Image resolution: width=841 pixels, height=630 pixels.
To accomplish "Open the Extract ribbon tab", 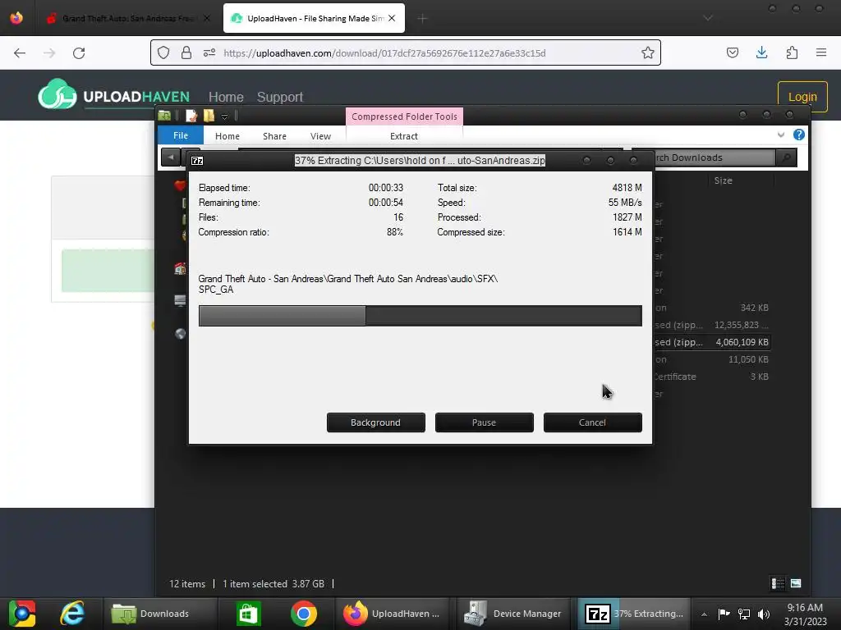I will [404, 136].
